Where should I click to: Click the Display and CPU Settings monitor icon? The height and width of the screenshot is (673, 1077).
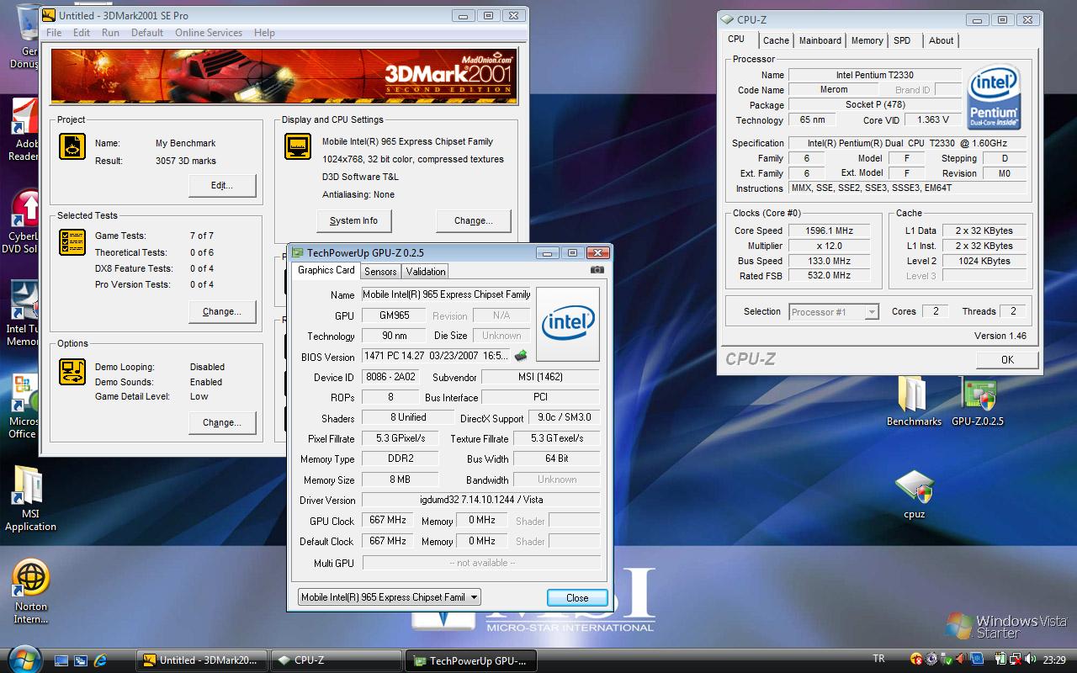pyautogui.click(x=298, y=146)
